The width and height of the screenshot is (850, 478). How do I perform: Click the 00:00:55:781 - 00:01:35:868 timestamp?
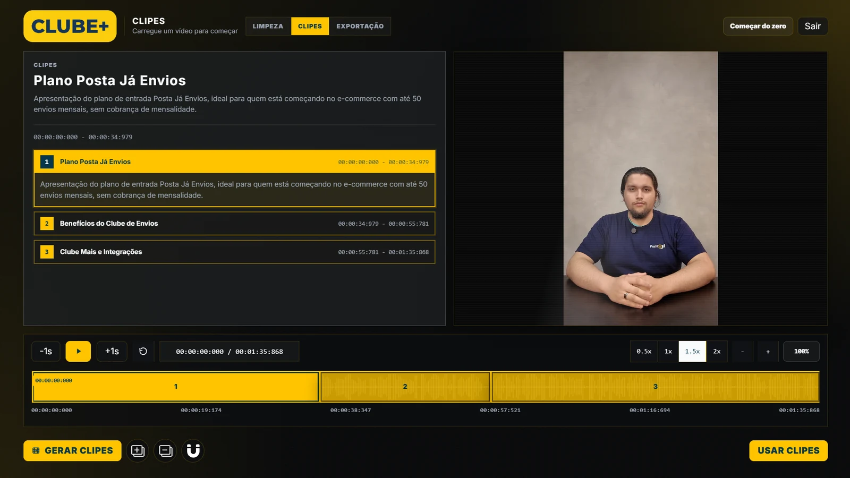click(384, 252)
